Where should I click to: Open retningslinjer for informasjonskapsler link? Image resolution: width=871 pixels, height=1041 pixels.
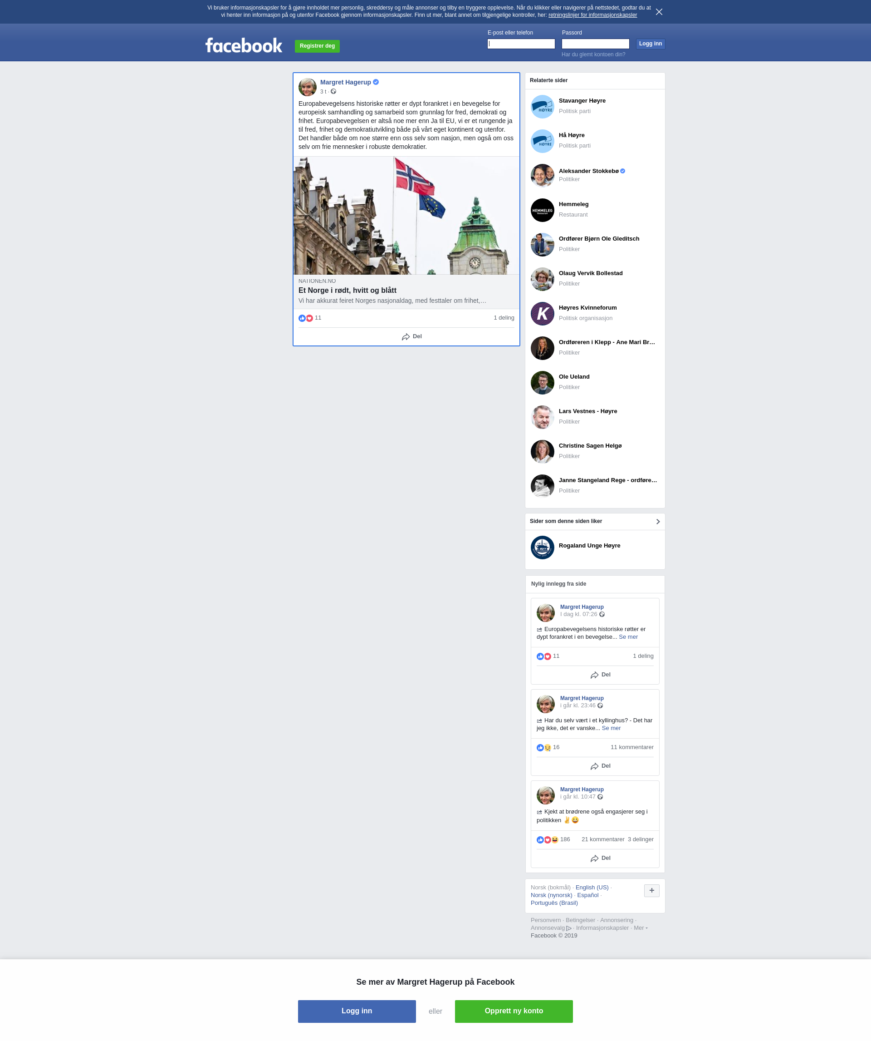point(592,15)
